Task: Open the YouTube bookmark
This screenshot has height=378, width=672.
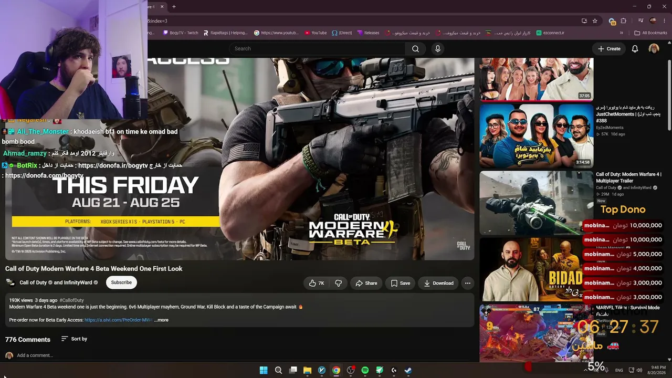Action: 316,33
